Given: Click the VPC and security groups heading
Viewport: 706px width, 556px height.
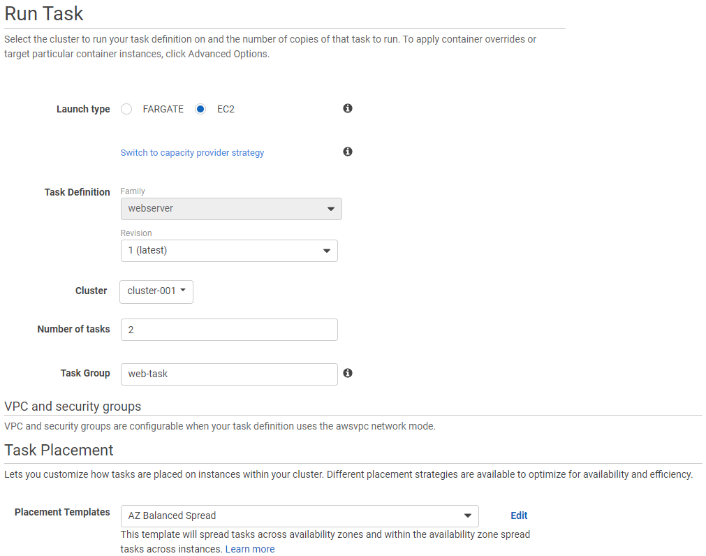Looking at the screenshot, I should pyautogui.click(x=73, y=406).
